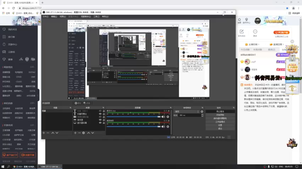Remove the selected scene with the minus icon
This screenshot has width=302, height=169.
(x=48, y=133)
